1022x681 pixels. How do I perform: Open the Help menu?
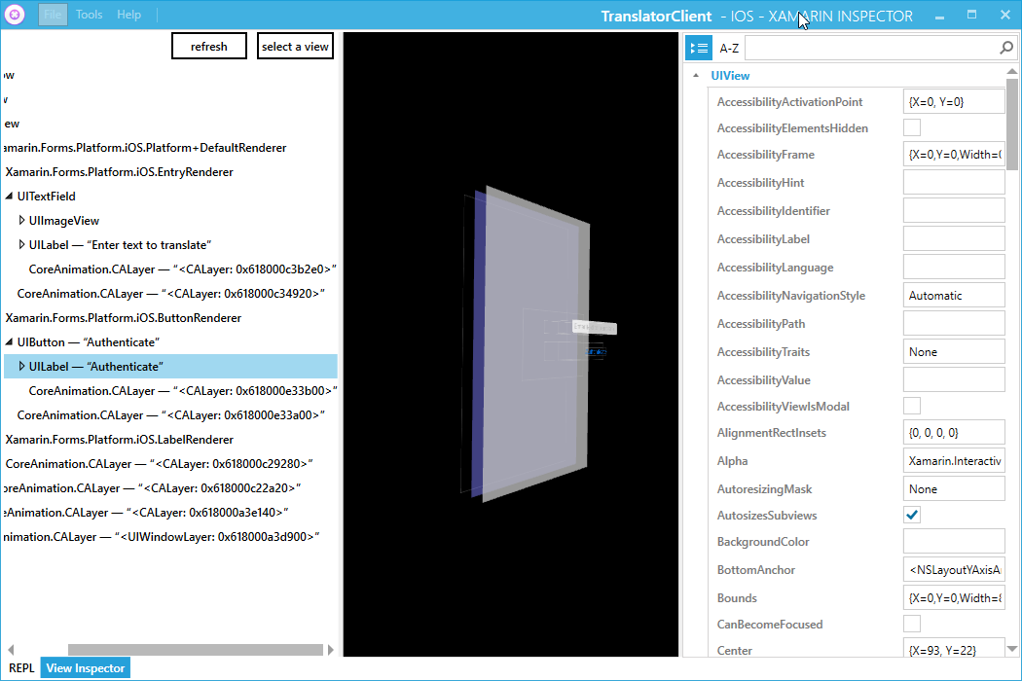click(x=129, y=15)
